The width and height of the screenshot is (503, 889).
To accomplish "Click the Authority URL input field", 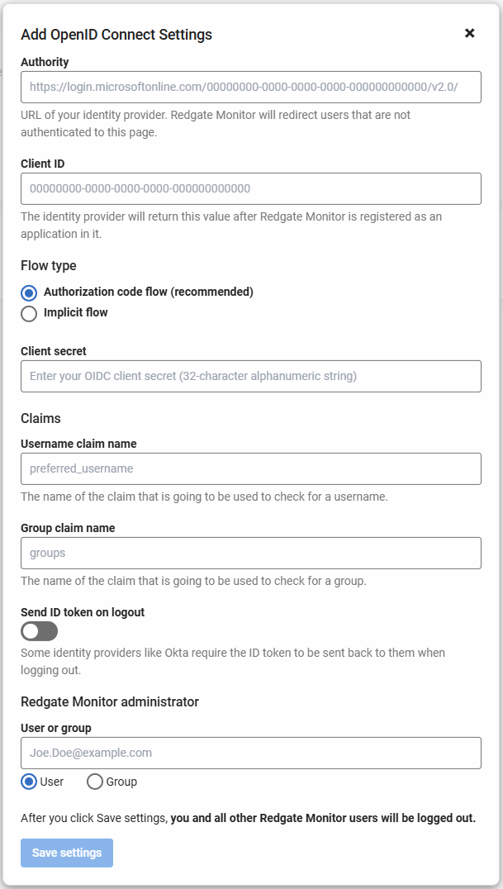I will pyautogui.click(x=250, y=86).
